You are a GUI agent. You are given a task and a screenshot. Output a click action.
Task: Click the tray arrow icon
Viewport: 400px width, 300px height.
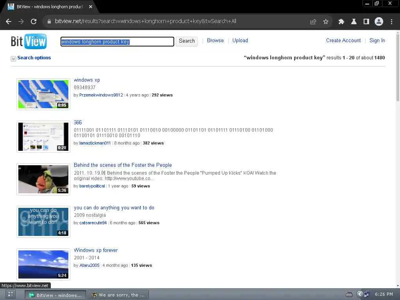(359, 295)
